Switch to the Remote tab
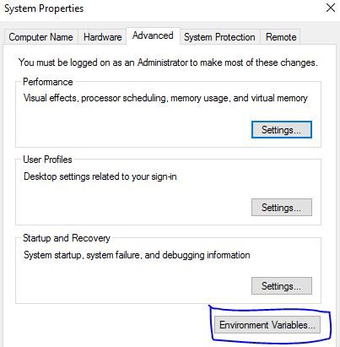This screenshot has width=340, height=347. (x=281, y=37)
